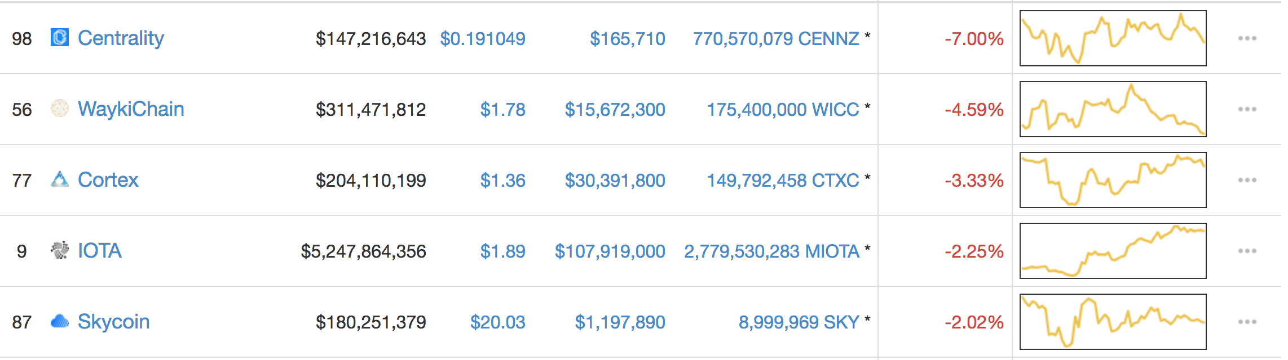
Task: Open the more options dots for Cortex
Action: click(1247, 180)
